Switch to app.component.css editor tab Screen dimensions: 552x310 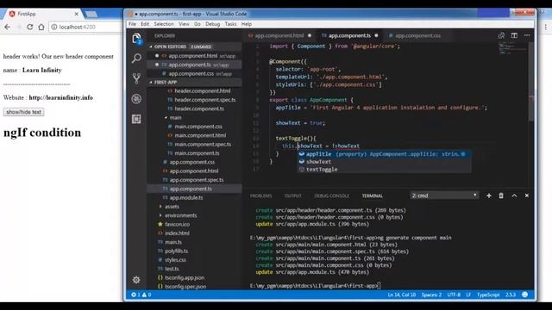coord(417,35)
